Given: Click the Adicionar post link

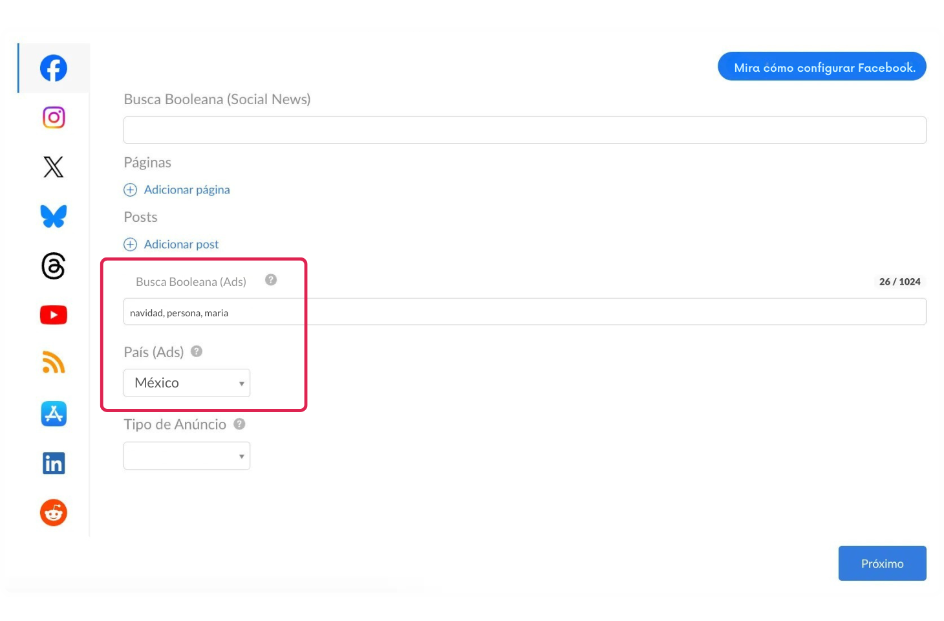Looking at the screenshot, I should 181,245.
